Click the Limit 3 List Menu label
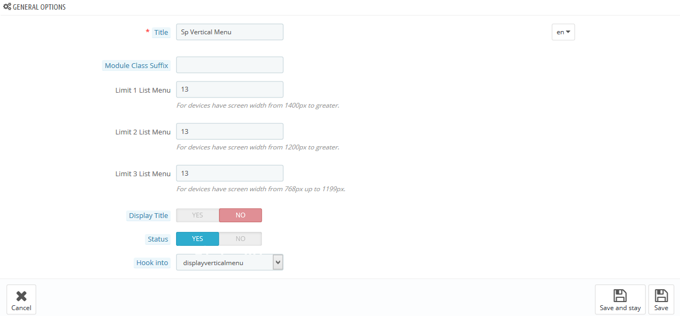Screen dimensions: 680x316 (x=143, y=174)
